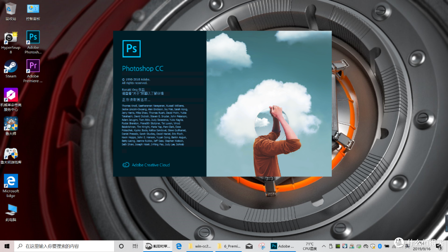
Task: Select the HyperSnap 8 desktop shortcut
Action: (10, 43)
